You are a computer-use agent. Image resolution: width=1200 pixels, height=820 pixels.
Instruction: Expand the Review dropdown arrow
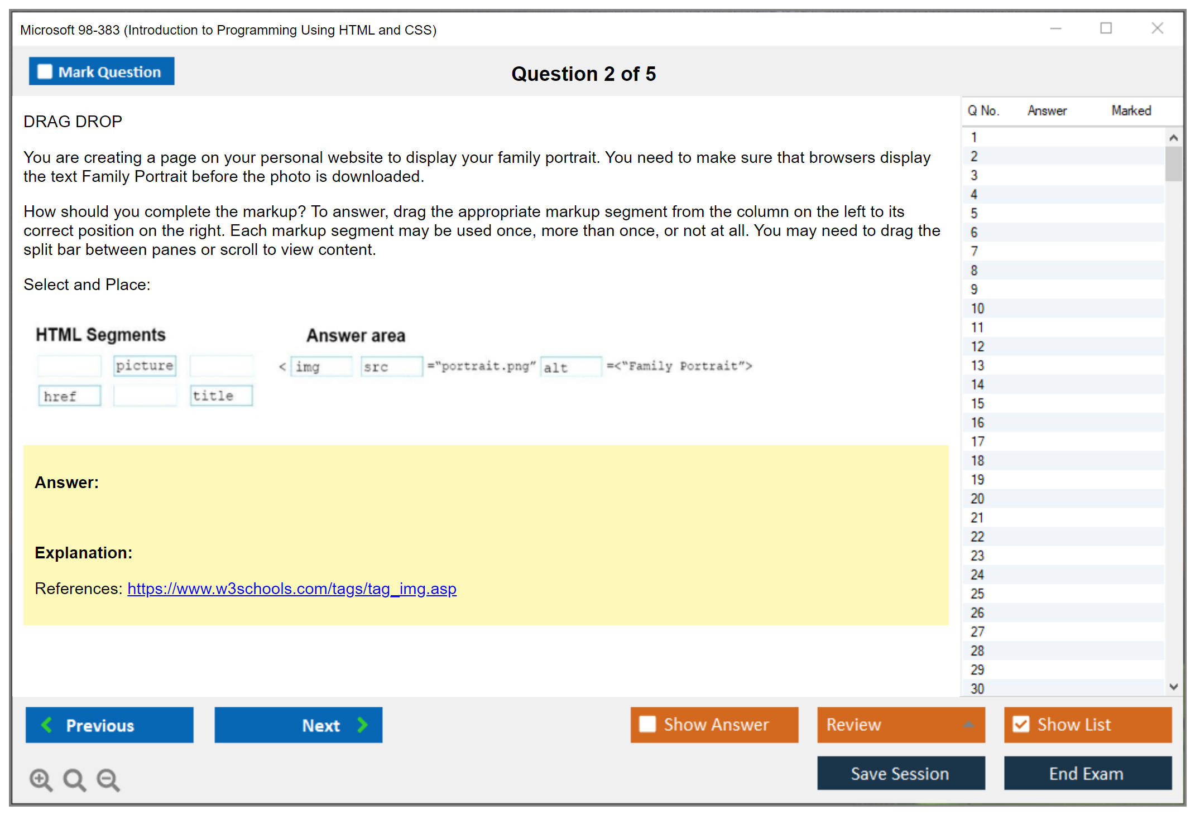968,725
